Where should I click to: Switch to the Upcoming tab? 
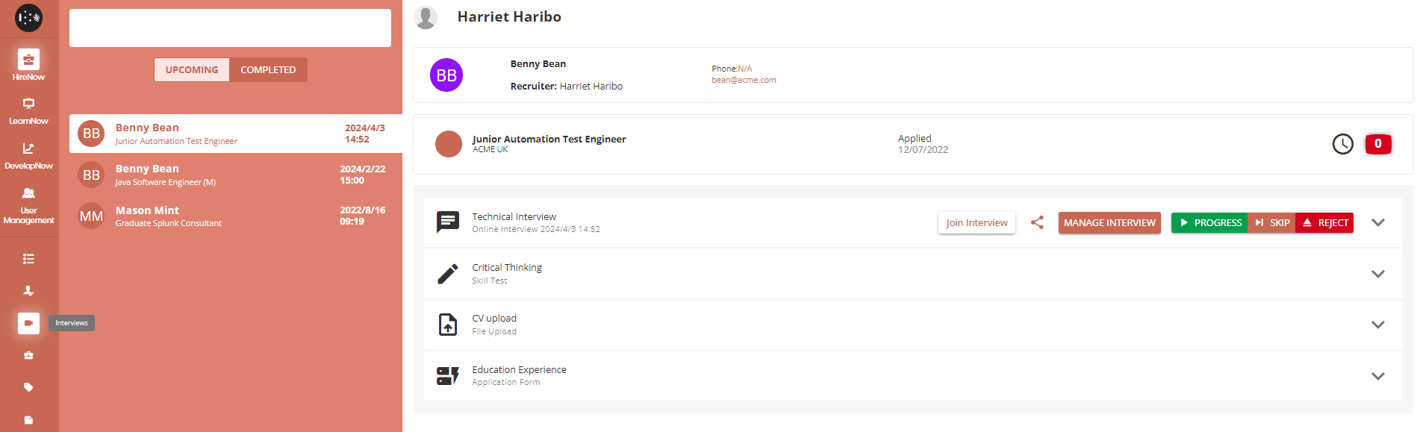tap(192, 70)
